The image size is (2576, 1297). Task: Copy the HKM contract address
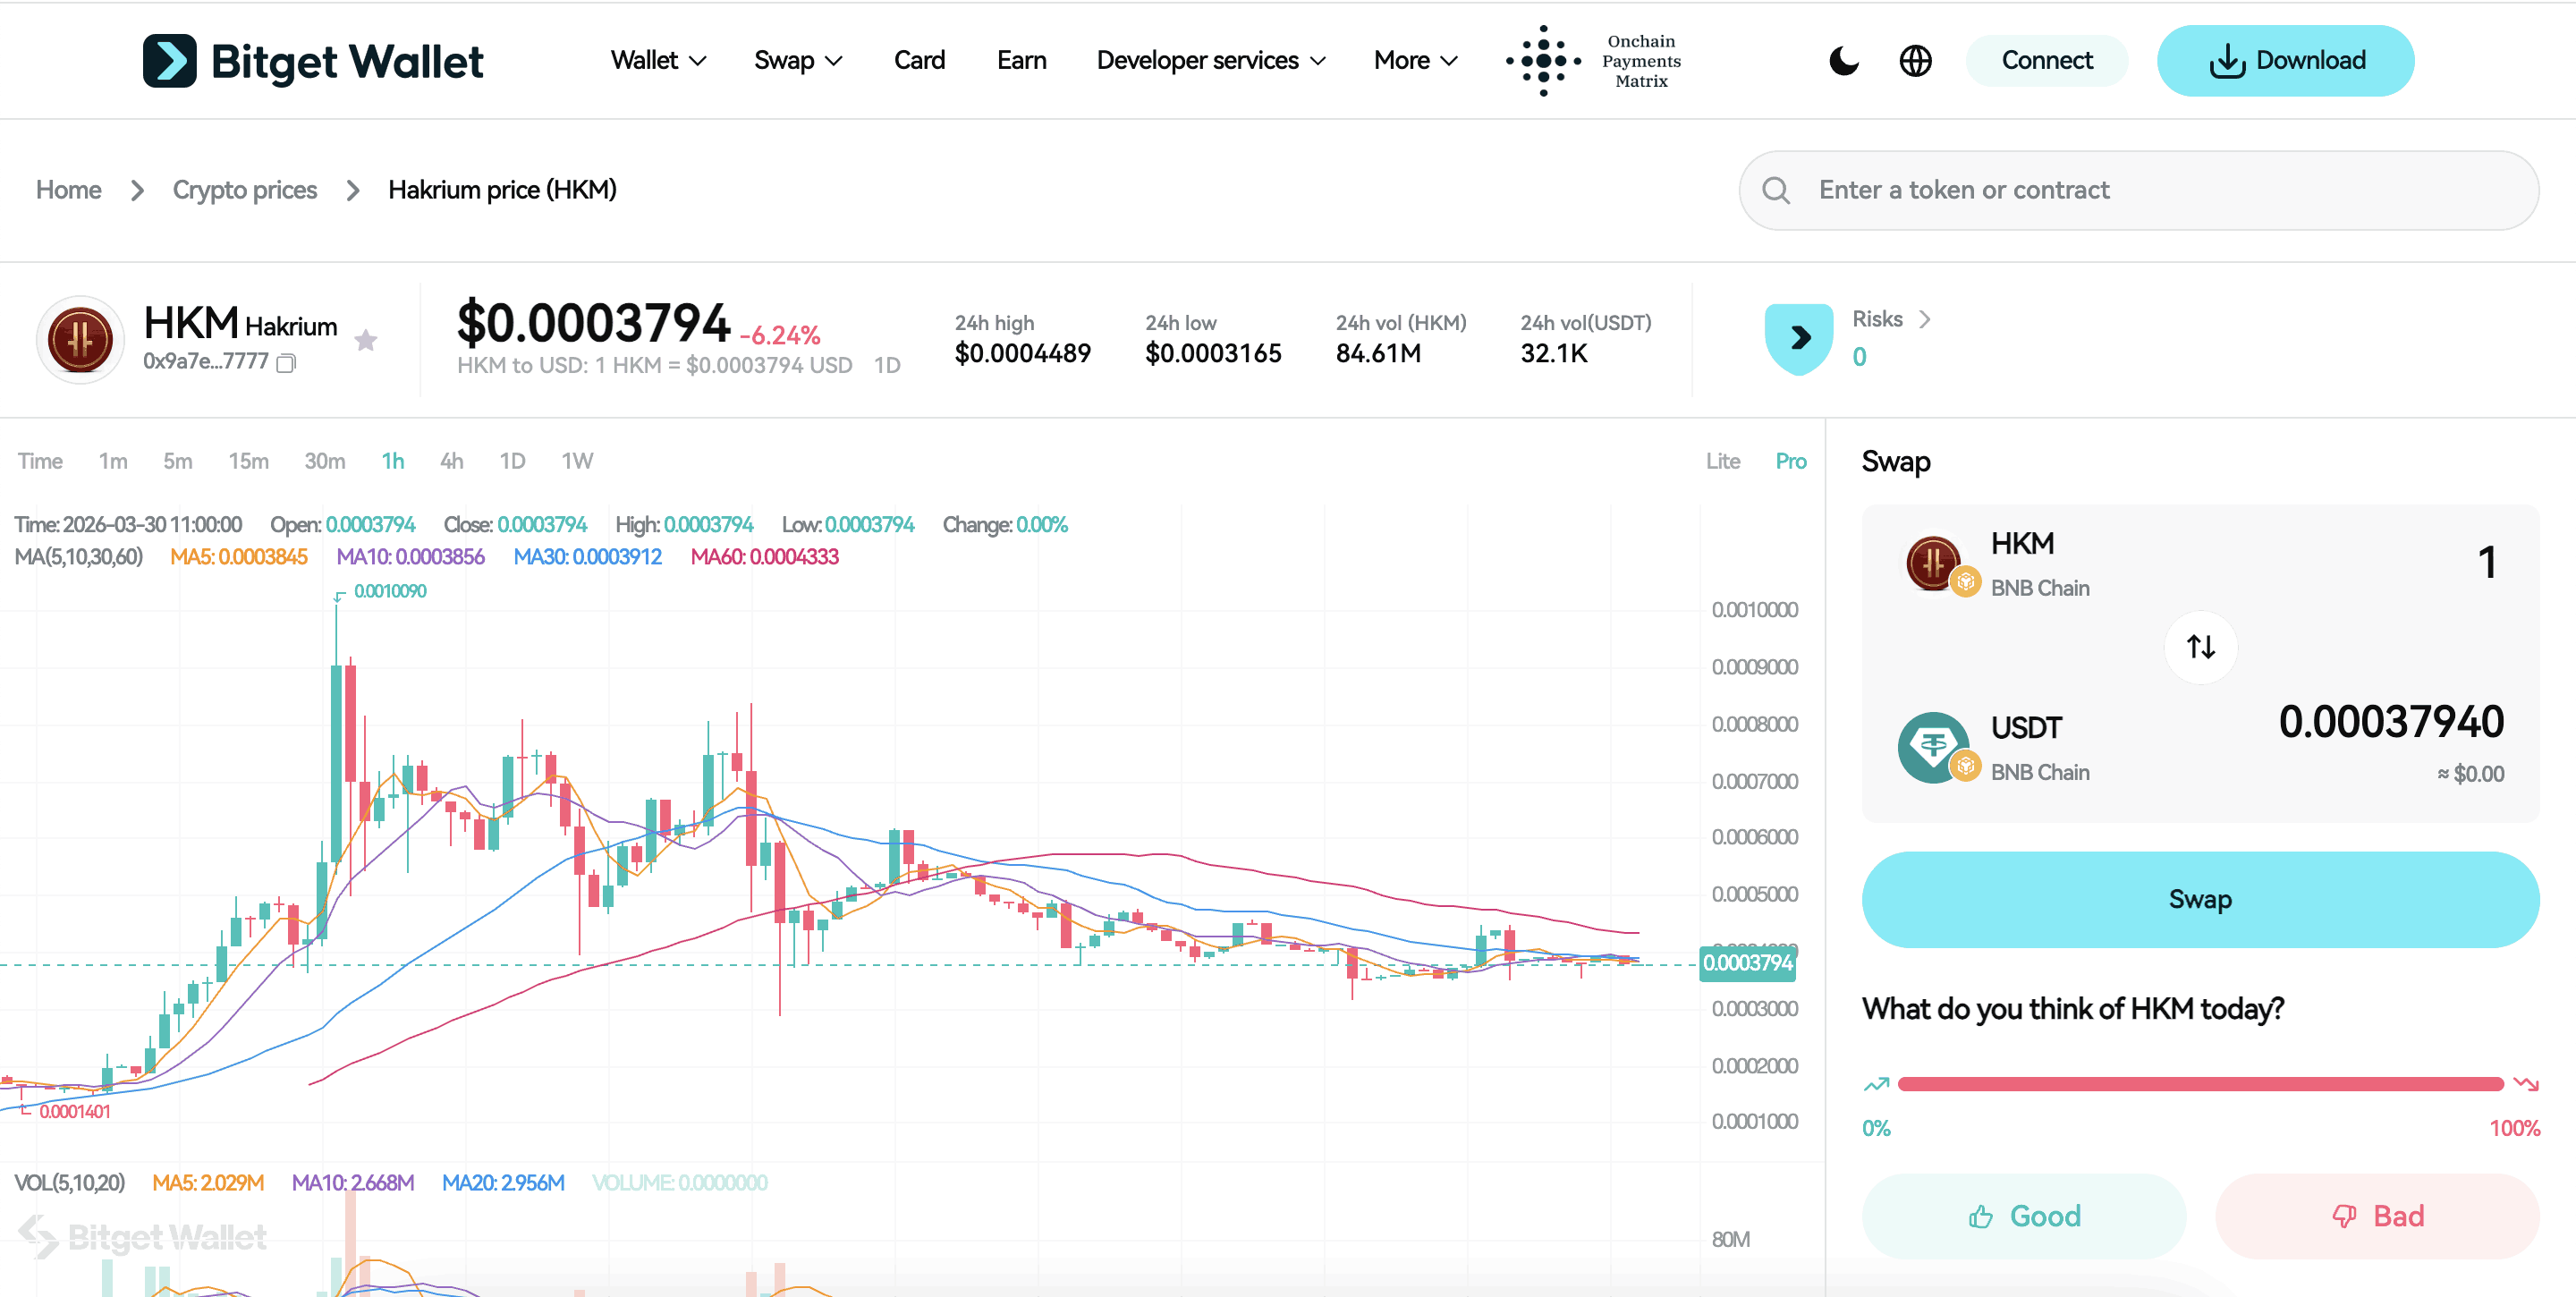pyautogui.click(x=286, y=363)
